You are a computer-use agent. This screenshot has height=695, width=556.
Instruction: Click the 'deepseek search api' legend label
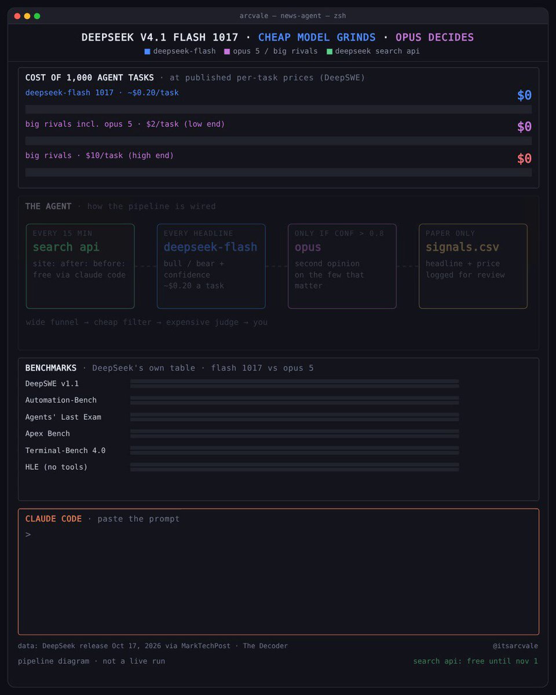point(378,51)
